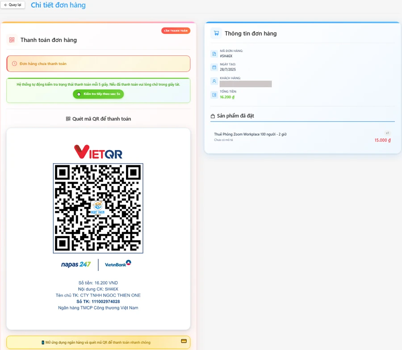This screenshot has height=350, width=402.
Task: Click the napas 247 logo under the QR code
Action: coord(75,264)
